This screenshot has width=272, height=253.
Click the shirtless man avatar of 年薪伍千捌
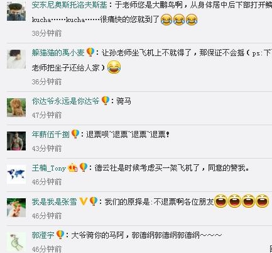pyautogui.click(x=16, y=141)
